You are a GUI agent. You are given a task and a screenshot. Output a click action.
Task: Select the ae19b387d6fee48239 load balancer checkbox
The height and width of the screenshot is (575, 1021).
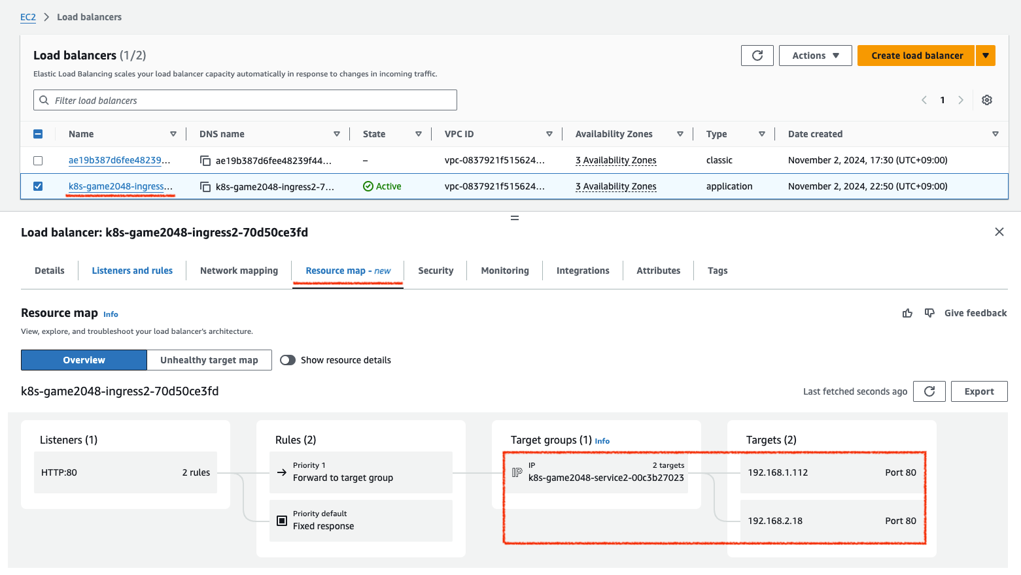click(38, 160)
